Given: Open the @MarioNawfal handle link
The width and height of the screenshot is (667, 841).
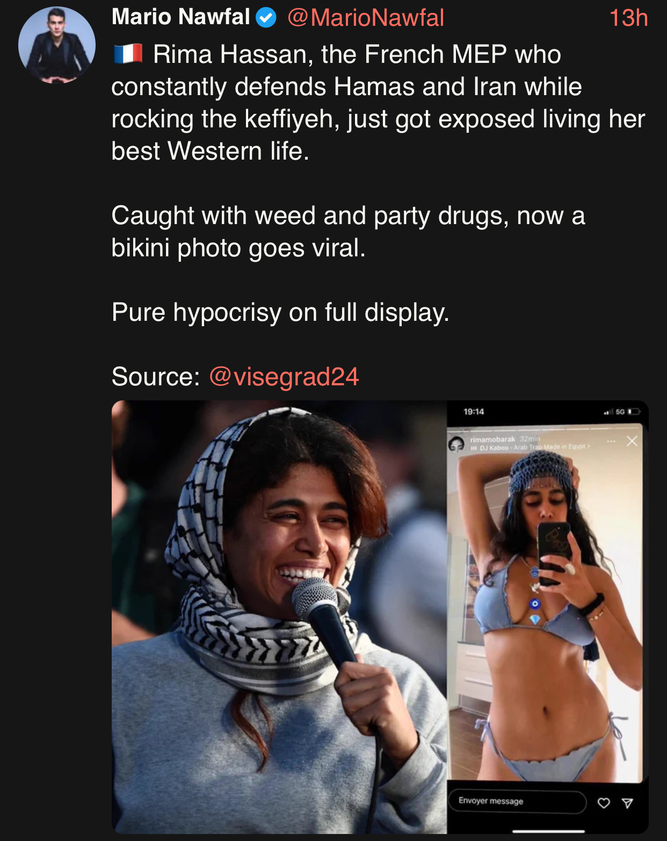Looking at the screenshot, I should tap(366, 18).
